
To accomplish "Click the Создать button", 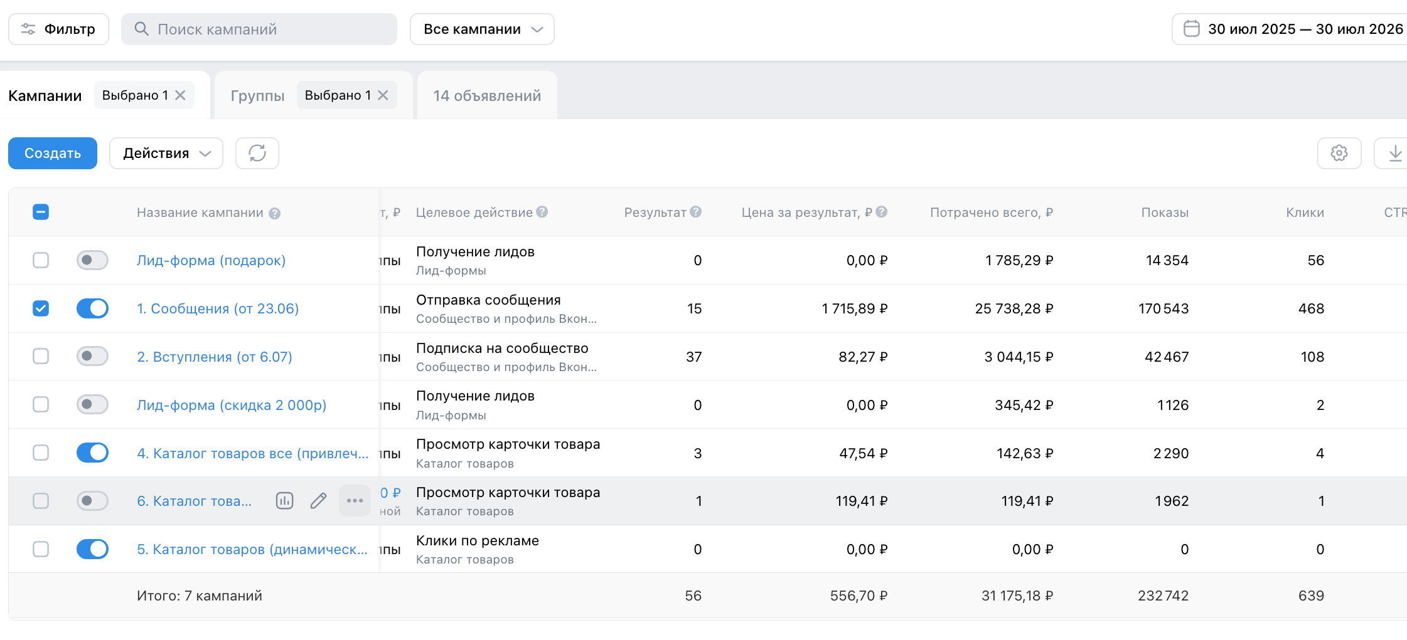I will point(53,153).
